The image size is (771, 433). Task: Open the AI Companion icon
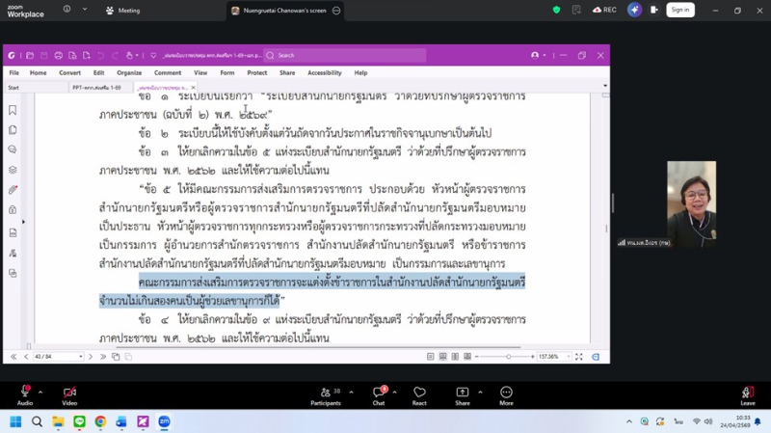[x=633, y=10]
